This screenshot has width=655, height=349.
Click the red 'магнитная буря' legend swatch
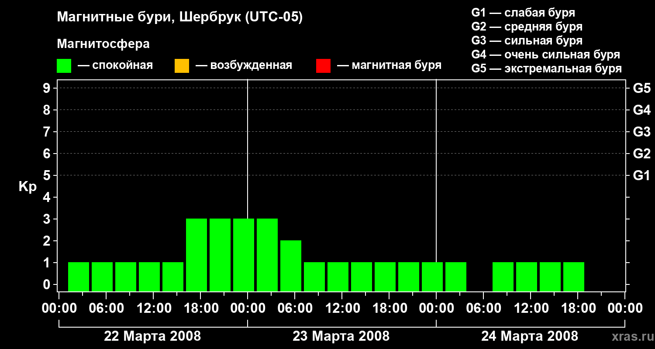click(323, 66)
